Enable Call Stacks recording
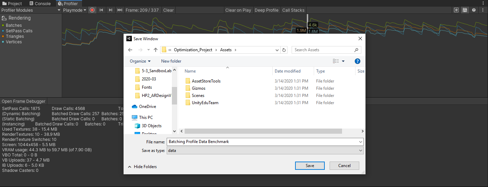 point(293,10)
